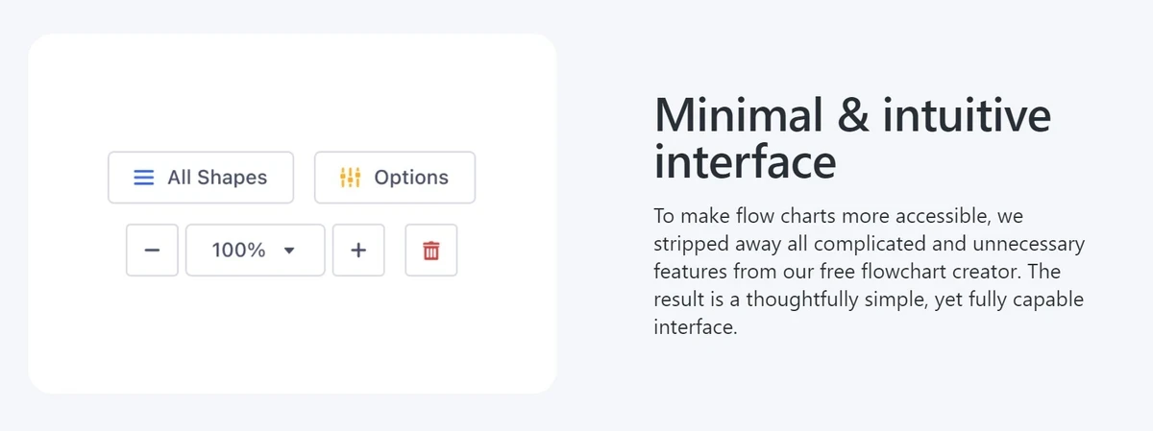This screenshot has width=1153, height=431.
Task: Click the yellow sliders icon beside Options
Action: [x=350, y=178]
